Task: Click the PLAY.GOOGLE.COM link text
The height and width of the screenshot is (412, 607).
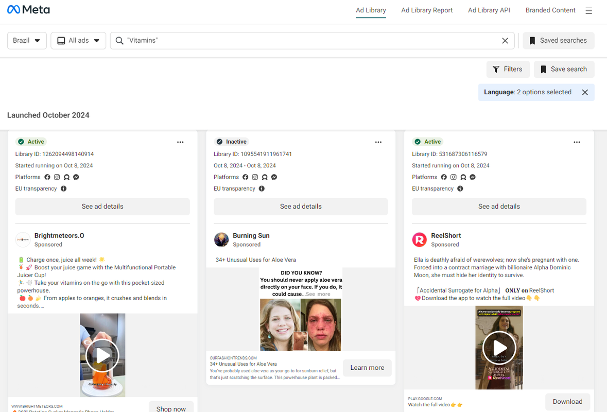Action: click(x=425, y=399)
